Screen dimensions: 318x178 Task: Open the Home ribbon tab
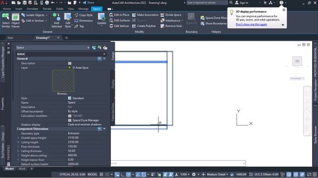(x=6, y=9)
